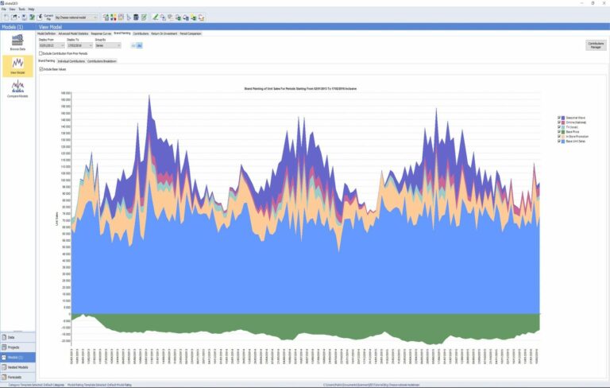This screenshot has height=388, width=610.
Task: Open the File menu
Action: [4, 9]
